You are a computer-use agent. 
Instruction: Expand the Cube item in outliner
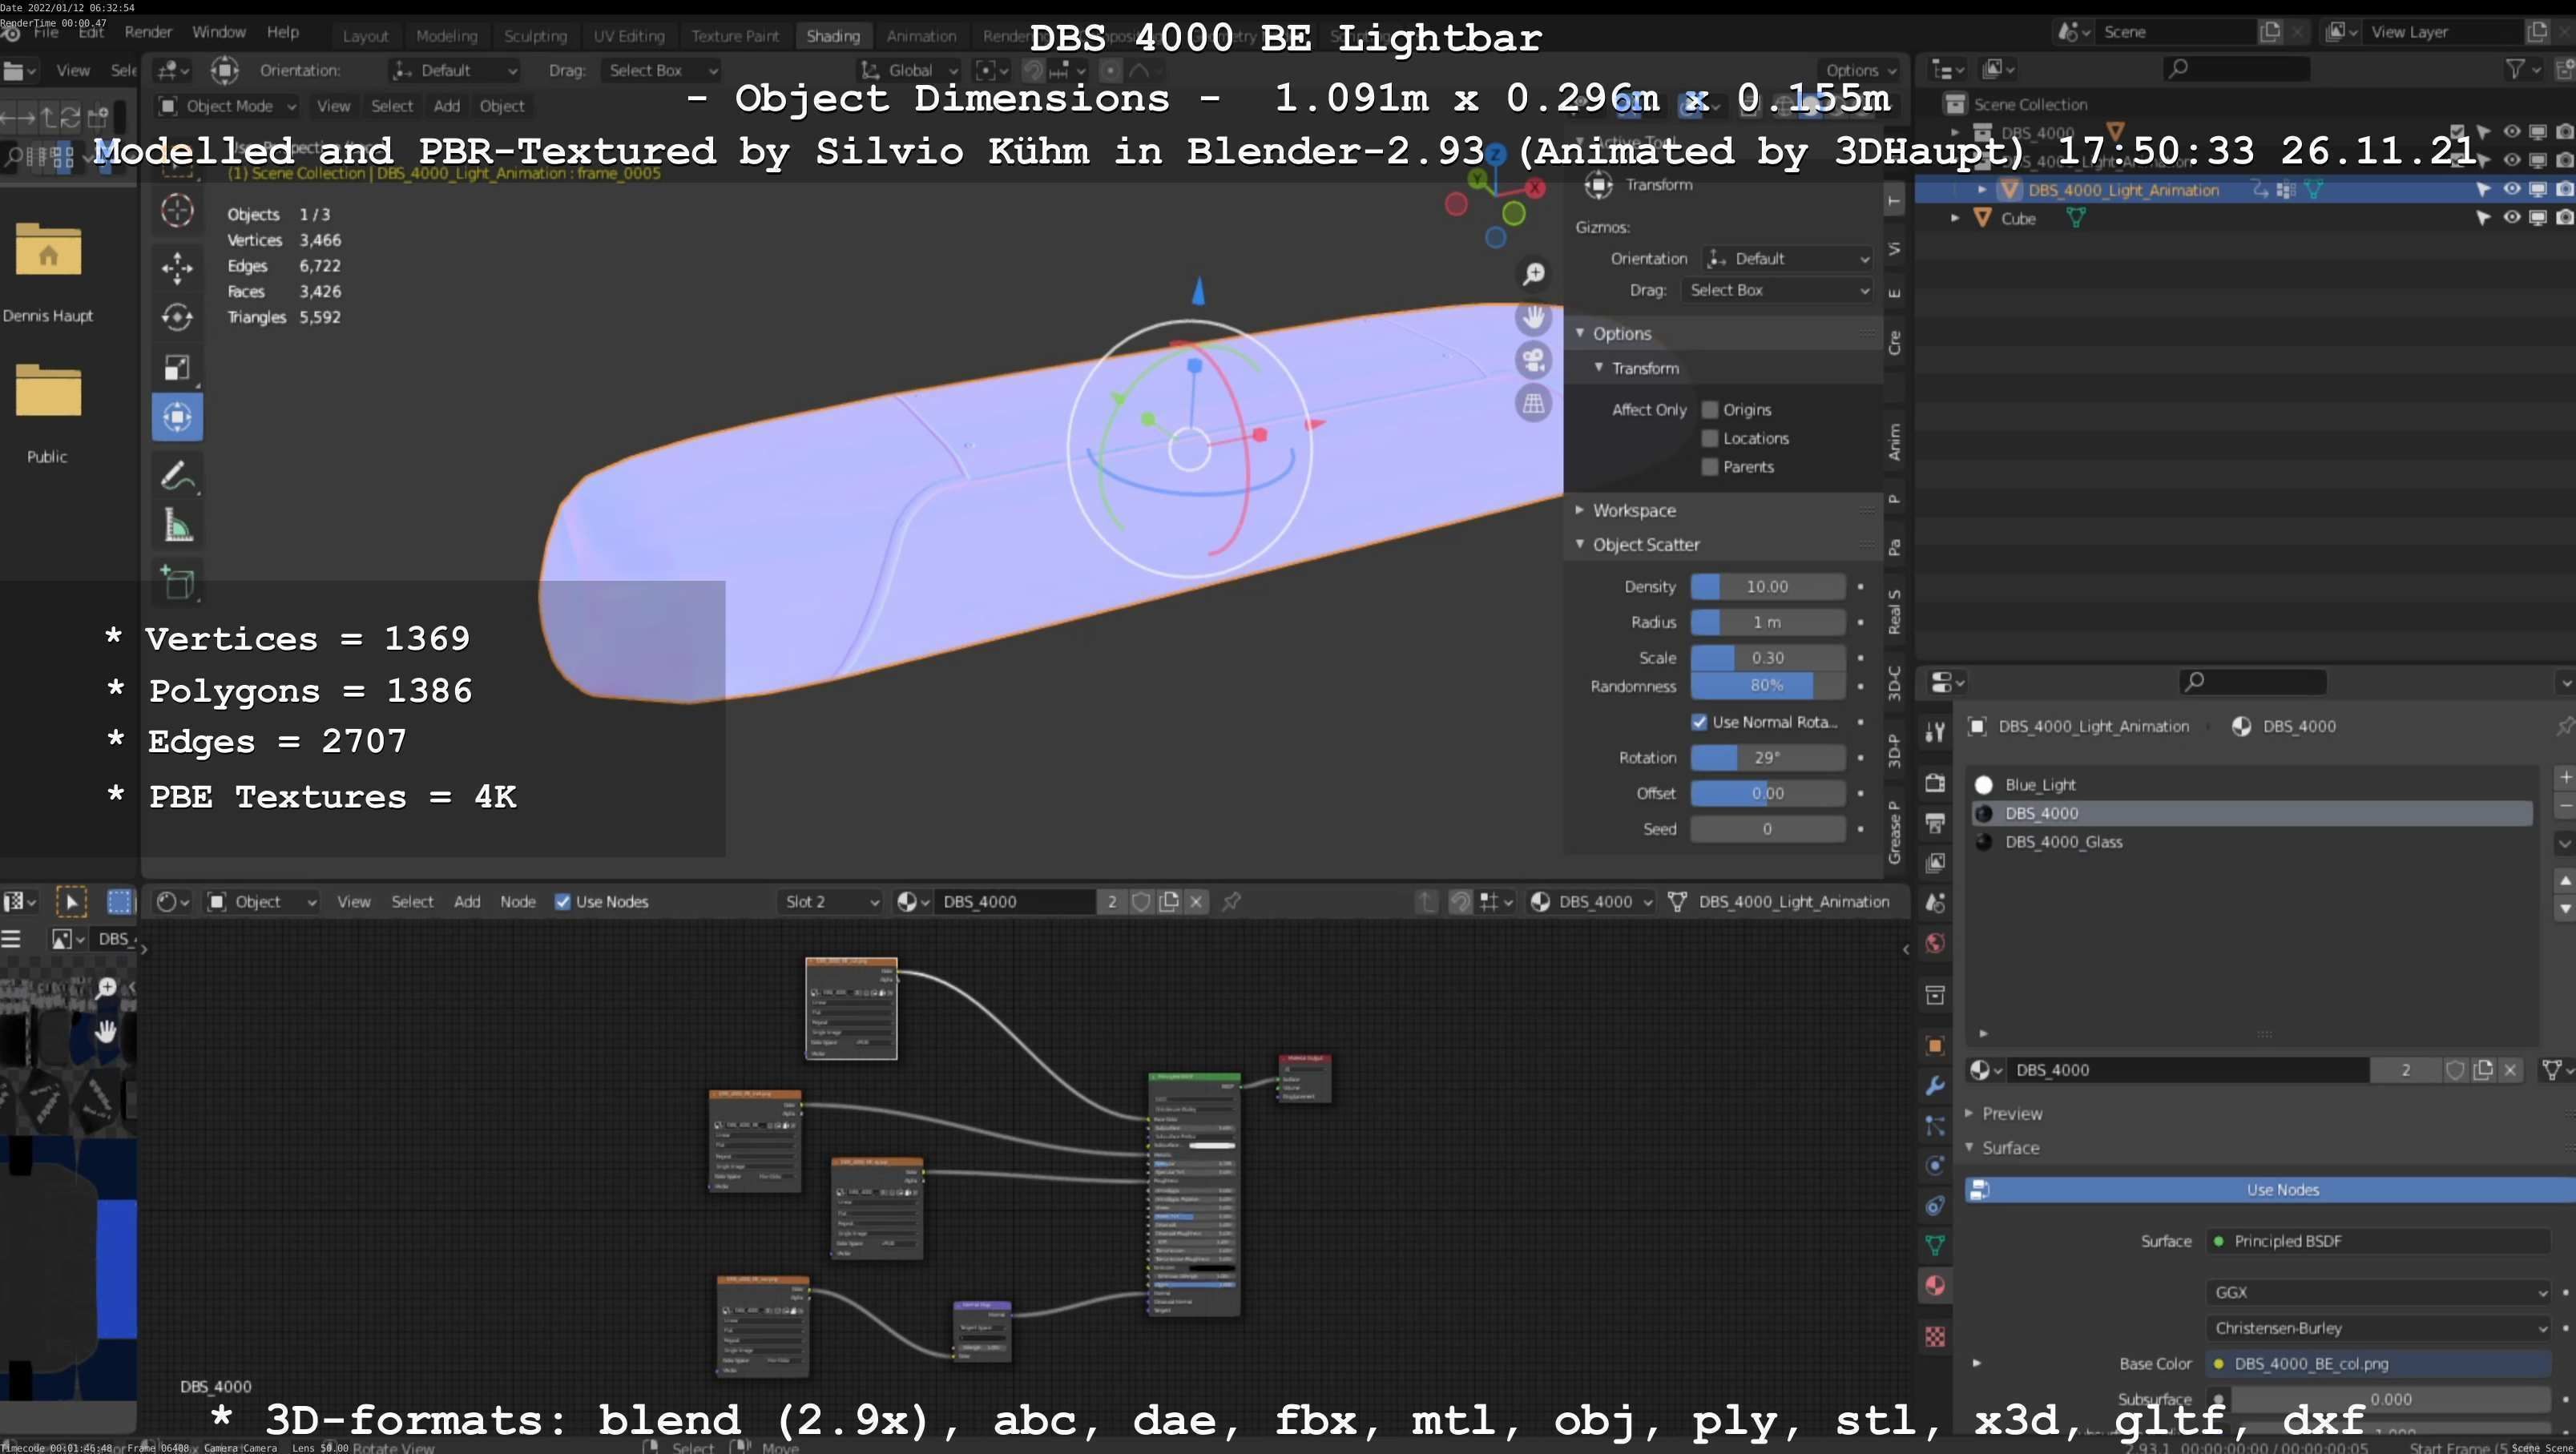[1955, 217]
